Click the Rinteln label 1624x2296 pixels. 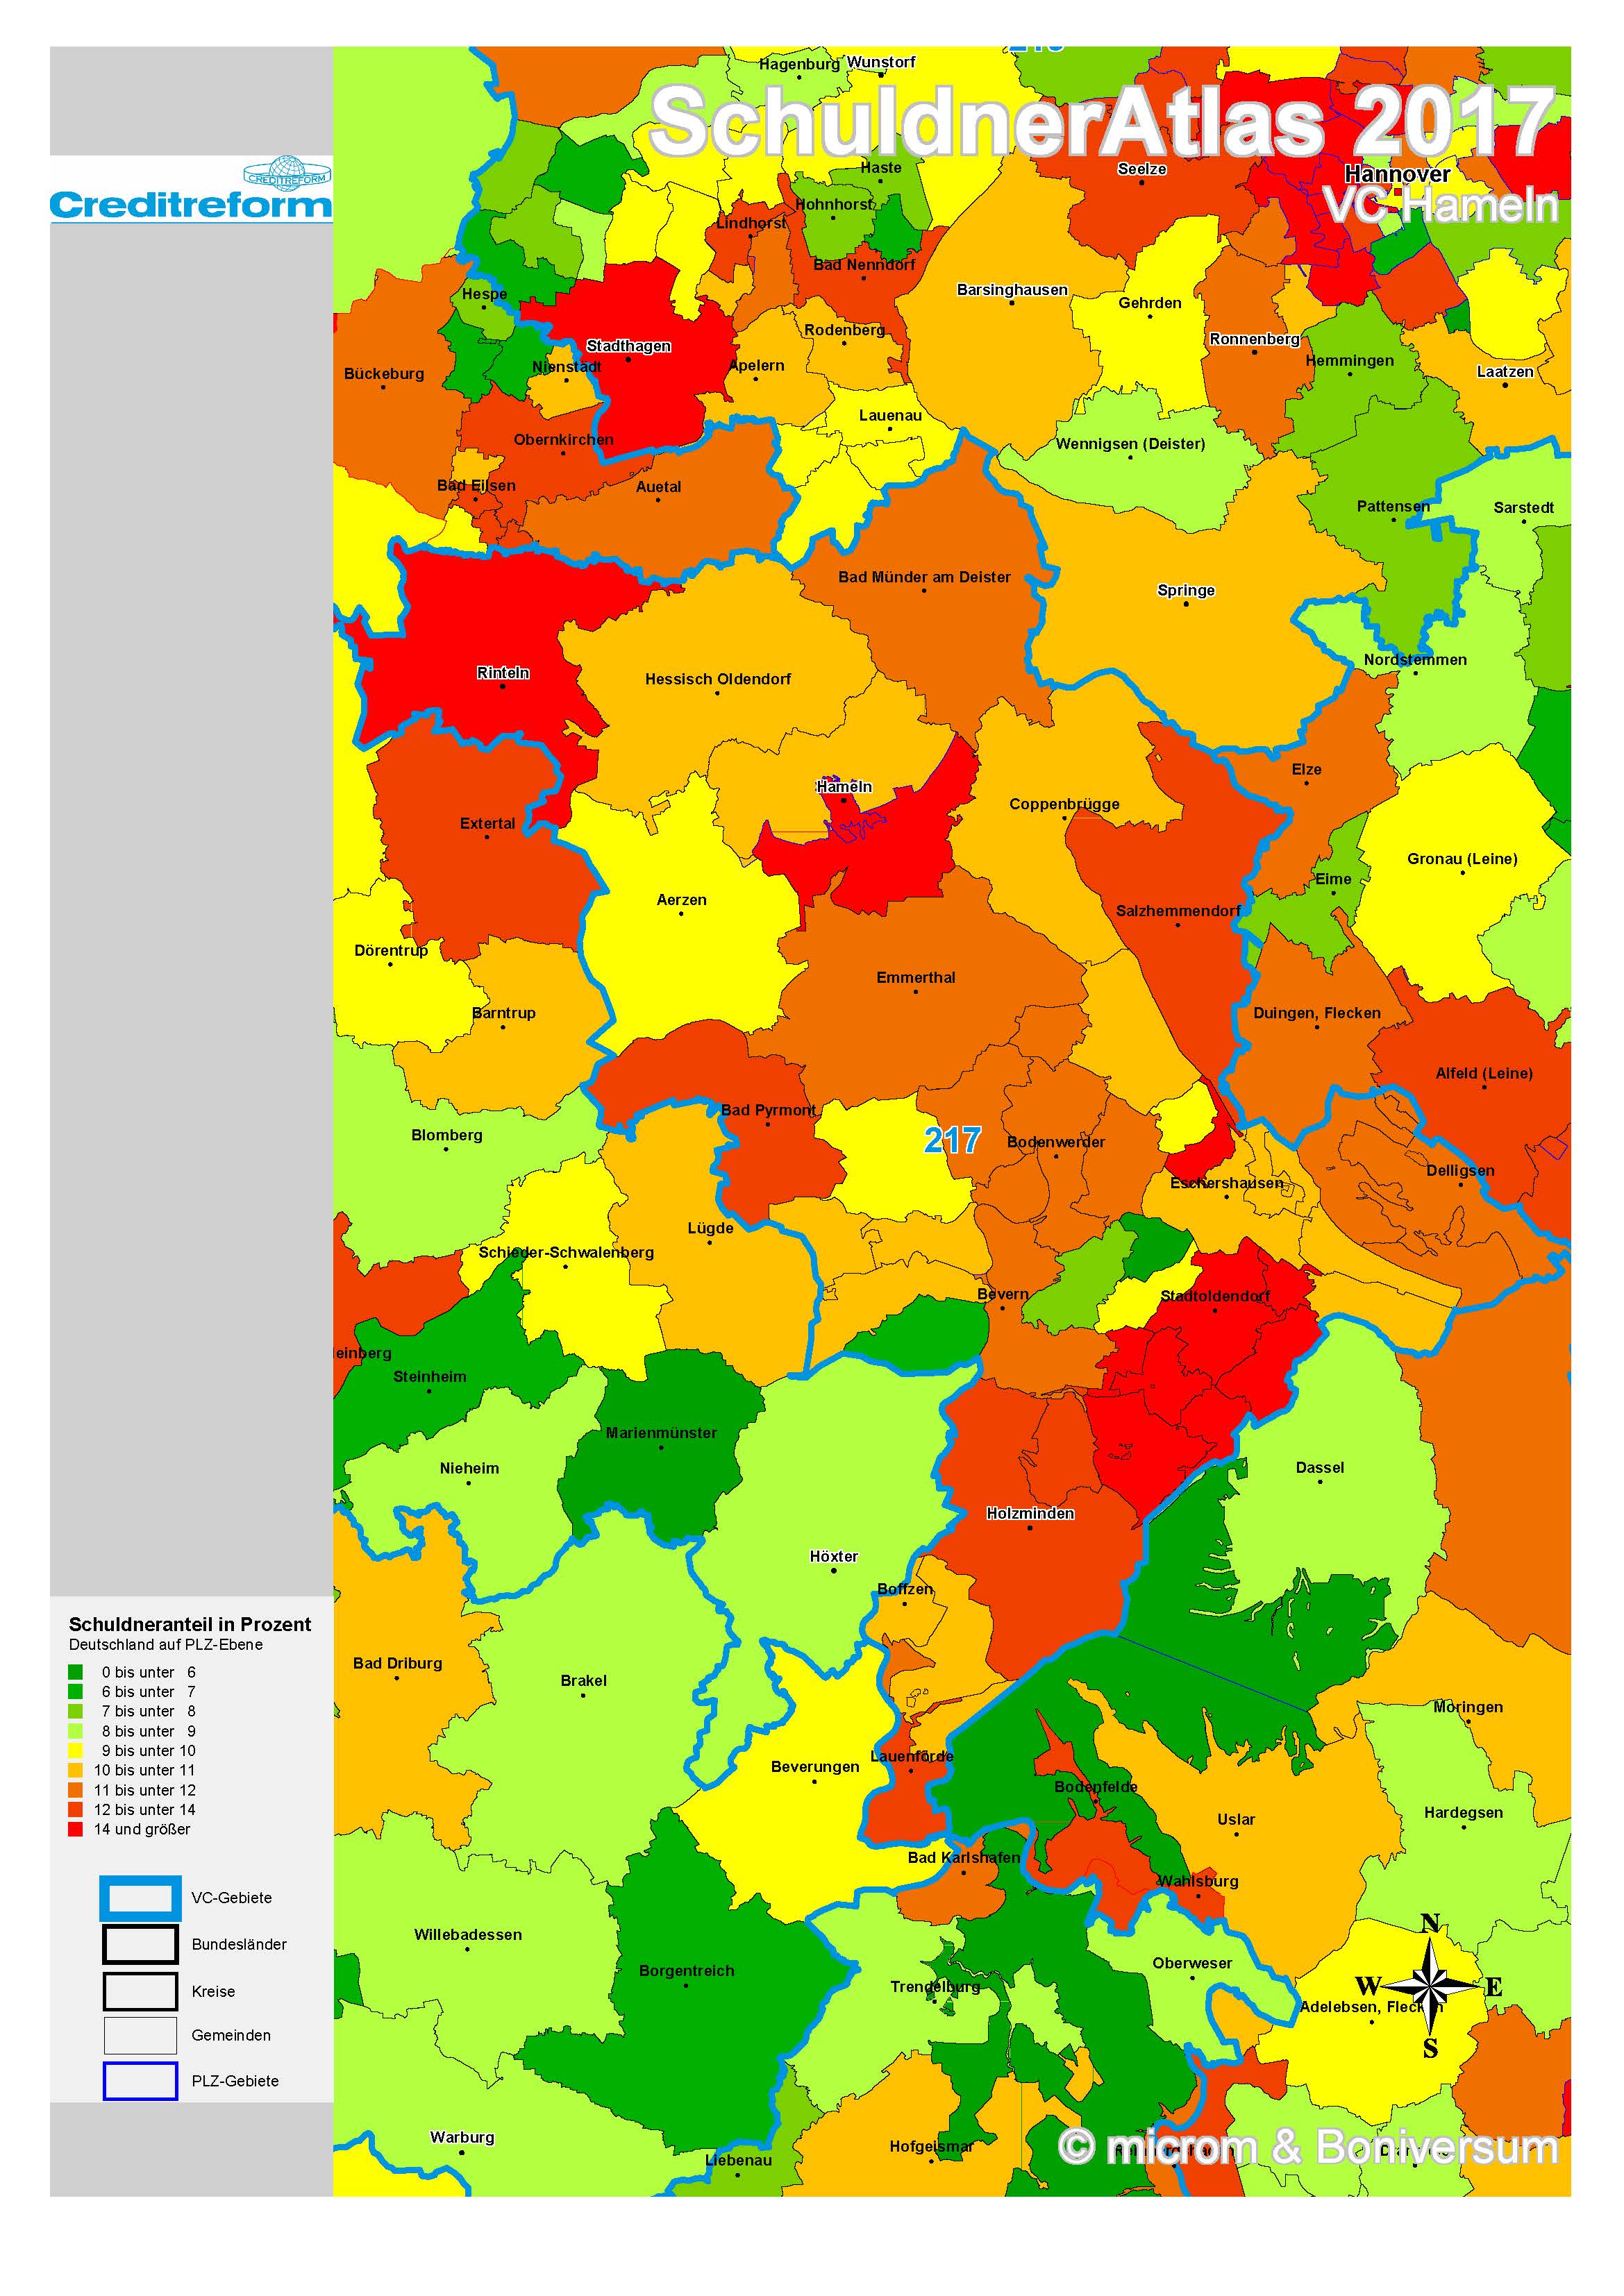tap(503, 673)
